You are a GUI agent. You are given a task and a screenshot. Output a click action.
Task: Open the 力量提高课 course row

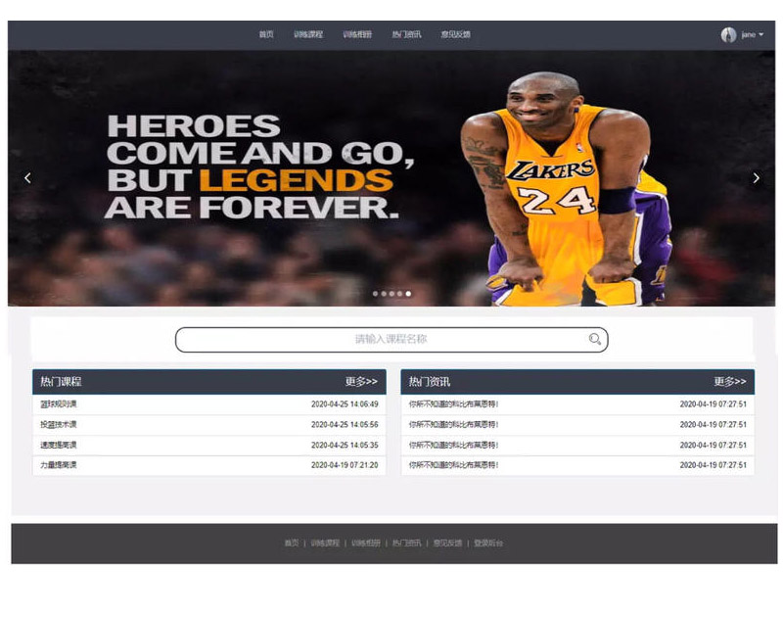click(x=209, y=465)
